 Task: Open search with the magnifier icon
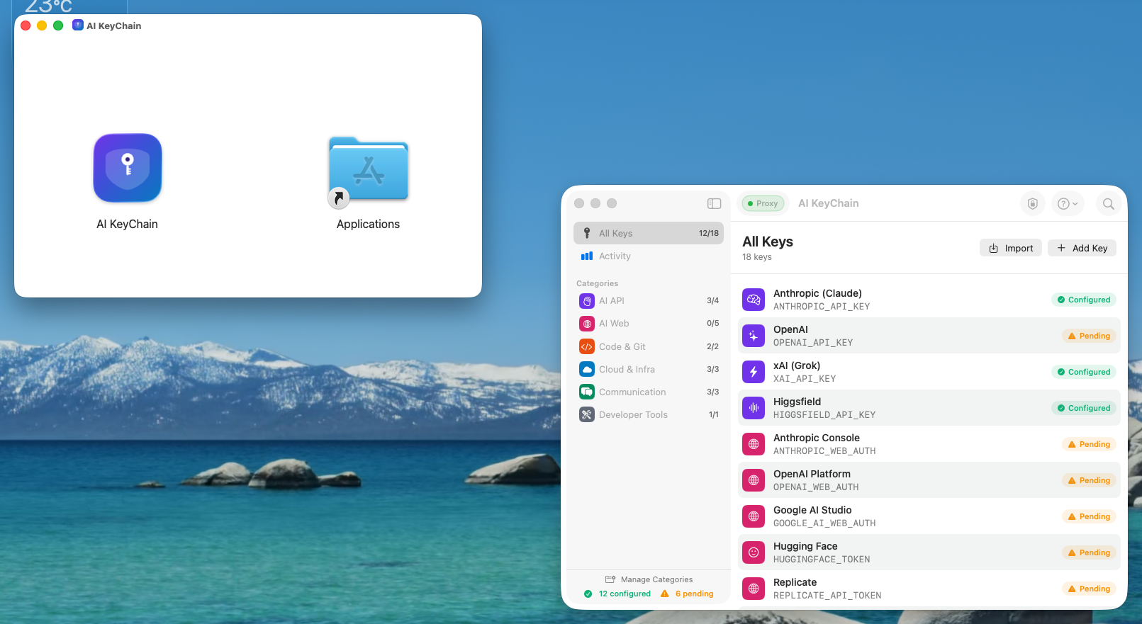click(x=1109, y=204)
